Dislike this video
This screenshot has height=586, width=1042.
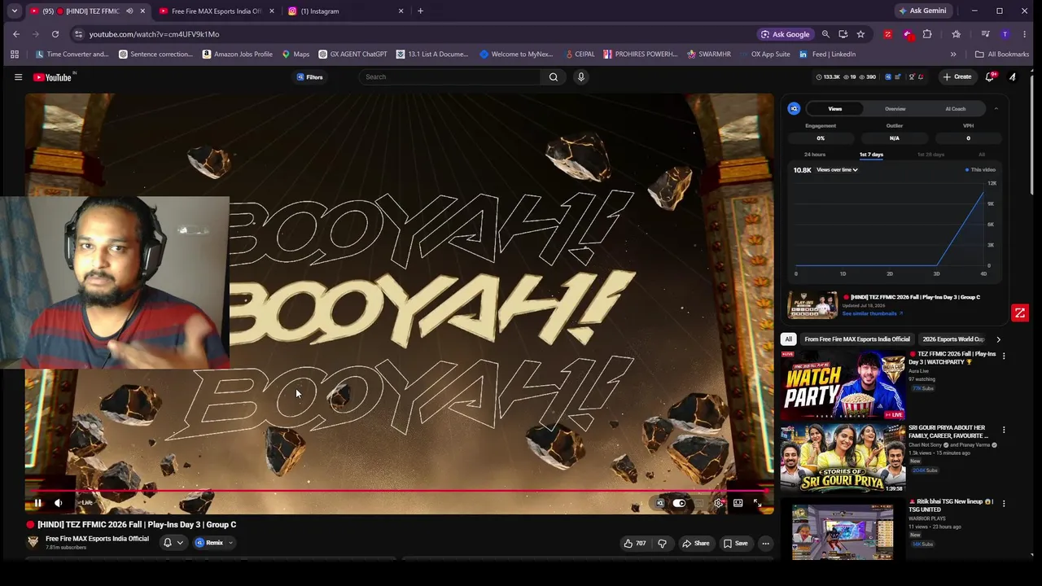pos(662,543)
